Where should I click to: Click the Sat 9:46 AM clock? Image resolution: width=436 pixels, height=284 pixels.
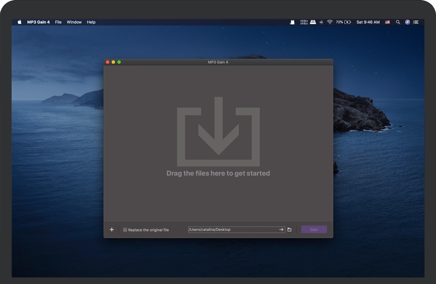click(x=368, y=22)
